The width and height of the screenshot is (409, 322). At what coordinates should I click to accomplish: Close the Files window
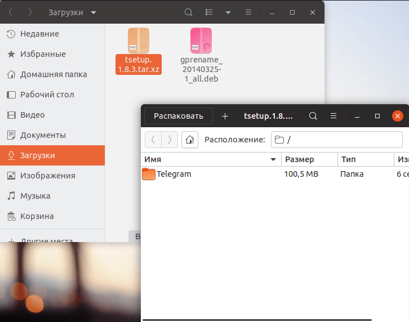(313, 12)
